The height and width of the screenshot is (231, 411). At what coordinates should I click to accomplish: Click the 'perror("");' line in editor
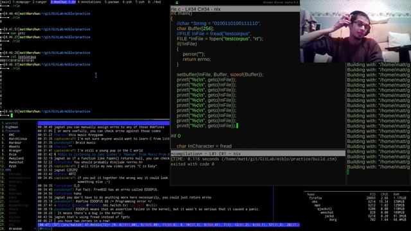194,54
